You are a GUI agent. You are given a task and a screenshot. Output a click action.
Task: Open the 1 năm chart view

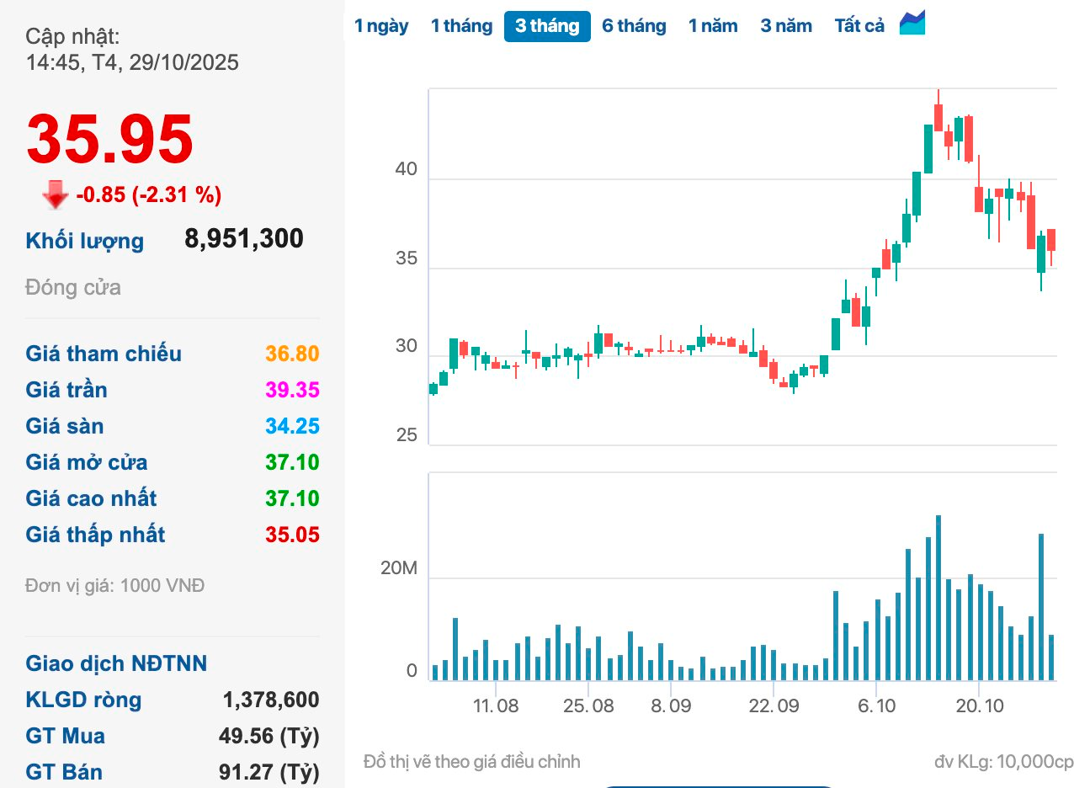[x=713, y=26]
